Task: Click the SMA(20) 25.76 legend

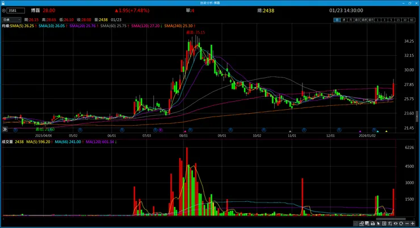Action: click(82, 26)
